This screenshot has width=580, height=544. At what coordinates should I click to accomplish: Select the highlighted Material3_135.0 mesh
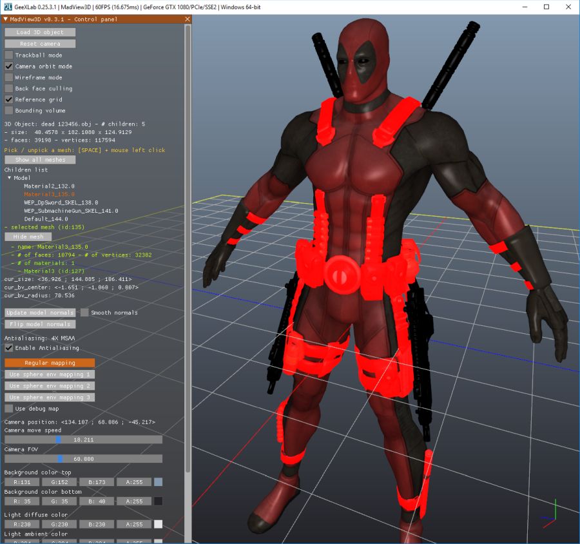tap(49, 194)
